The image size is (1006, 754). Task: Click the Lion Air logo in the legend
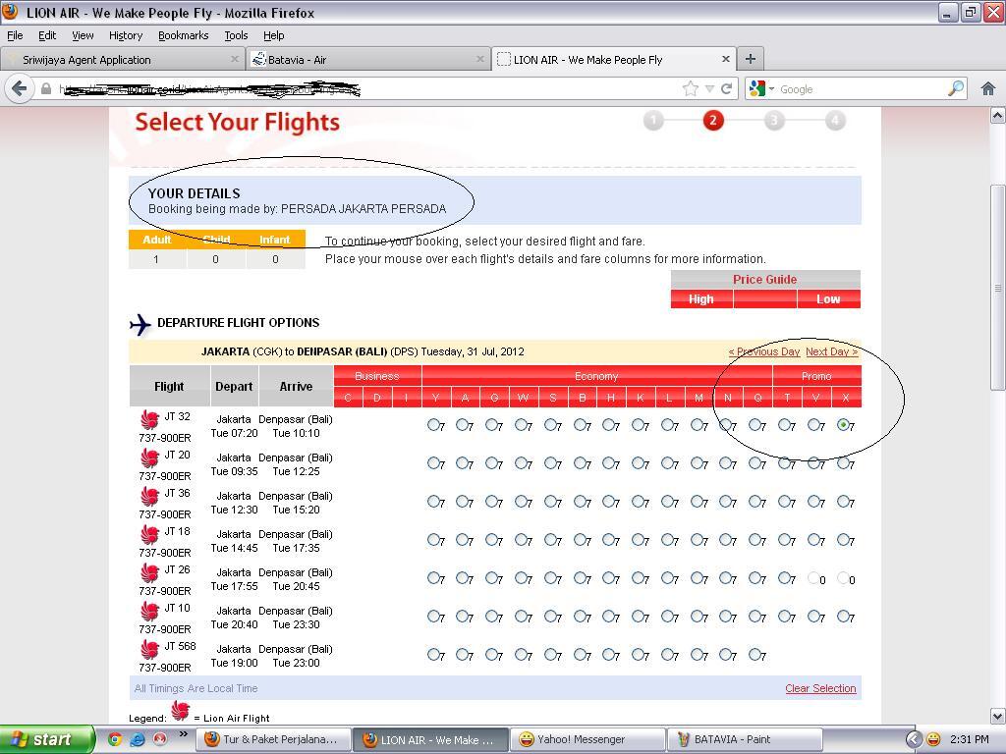click(181, 711)
